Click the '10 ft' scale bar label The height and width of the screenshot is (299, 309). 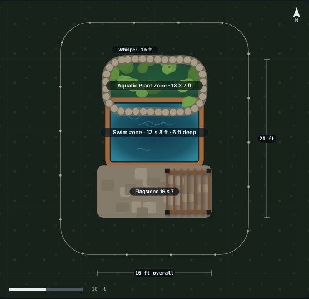pos(99,289)
